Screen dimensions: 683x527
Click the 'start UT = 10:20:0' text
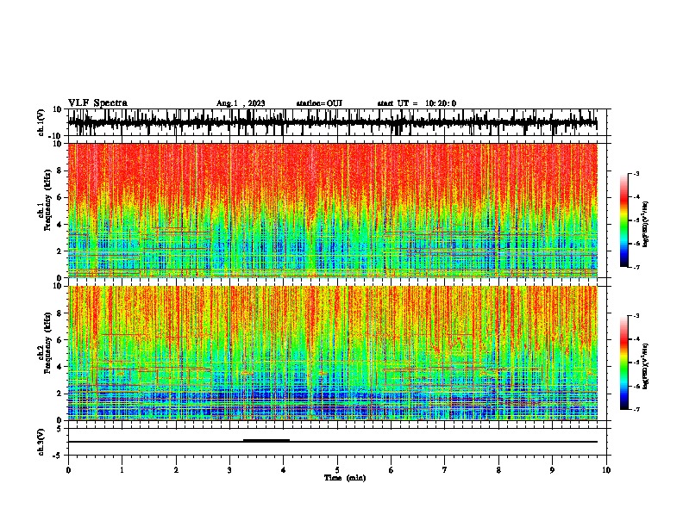click(x=417, y=103)
